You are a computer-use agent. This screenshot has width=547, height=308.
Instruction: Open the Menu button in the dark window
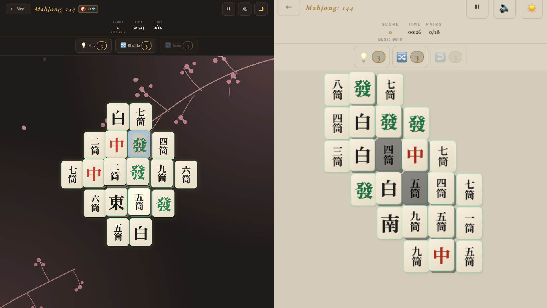[x=19, y=9]
